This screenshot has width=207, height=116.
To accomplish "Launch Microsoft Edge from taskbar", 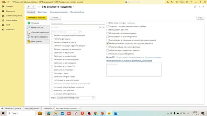I will pyautogui.click(x=49, y=113).
